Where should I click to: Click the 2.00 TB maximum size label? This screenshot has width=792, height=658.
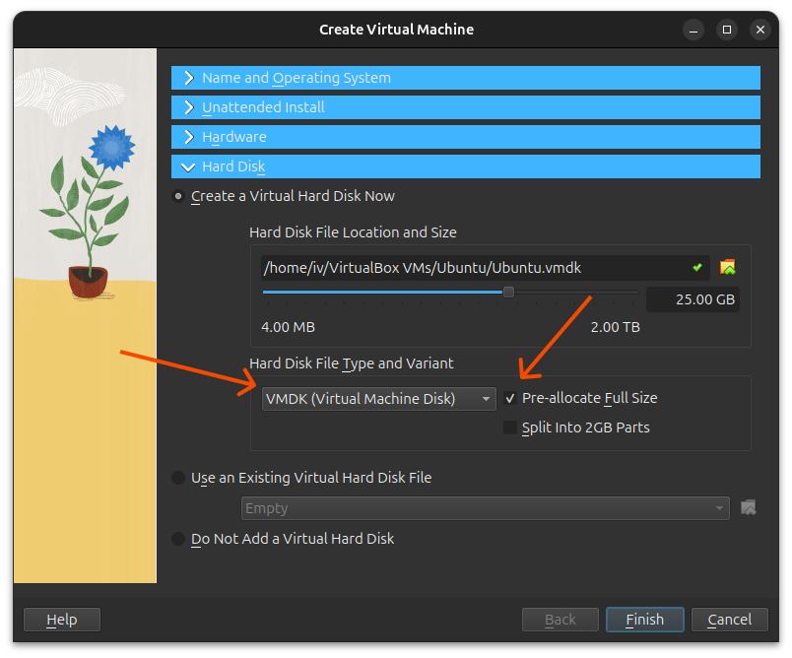(x=616, y=327)
